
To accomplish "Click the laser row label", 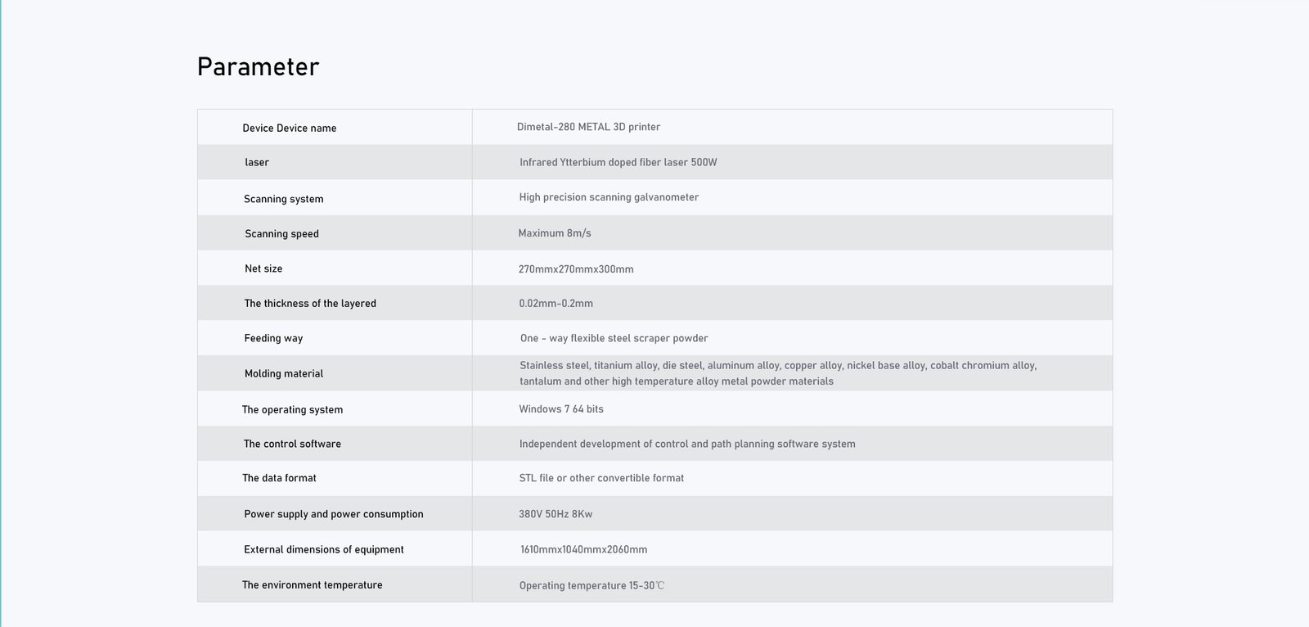I will [257, 163].
